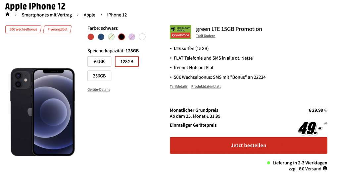Go to the home icon in breadcrumb
This screenshot has height=182, width=339.
(x=8, y=15)
